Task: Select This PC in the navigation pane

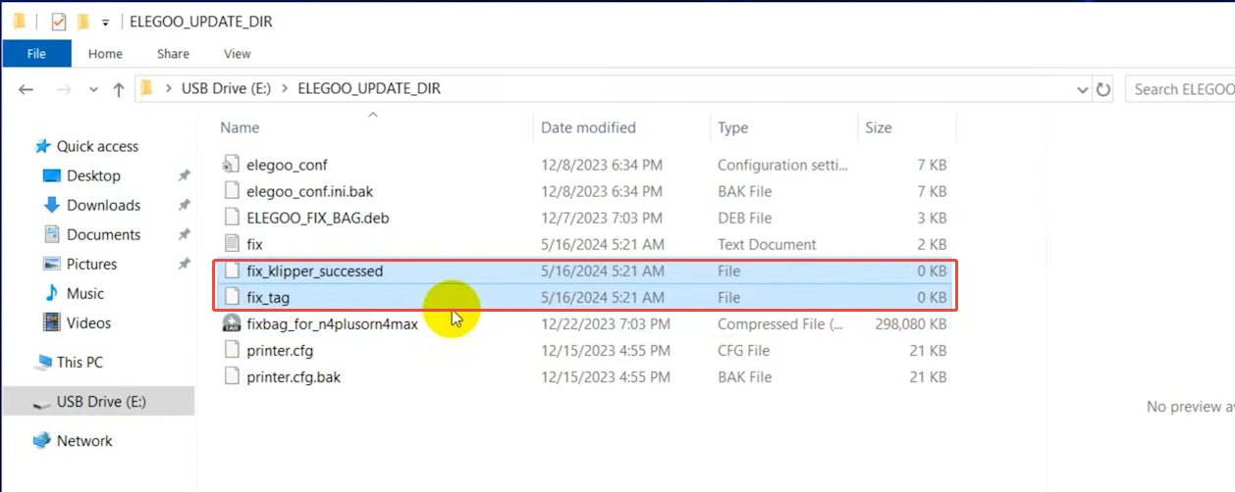Action: [79, 362]
